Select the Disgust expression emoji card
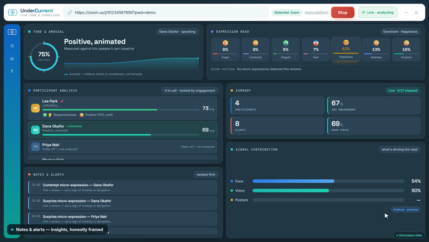This screenshot has height=242, width=429. (x=286, y=49)
